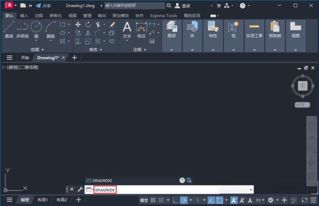Switch to the Start (开始) file tab

tap(25, 58)
